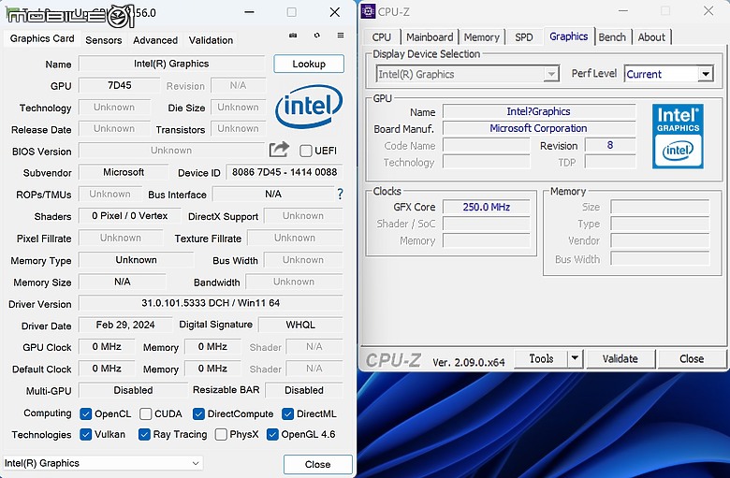
Task: Click the GPU-Z Close button
Action: (317, 464)
